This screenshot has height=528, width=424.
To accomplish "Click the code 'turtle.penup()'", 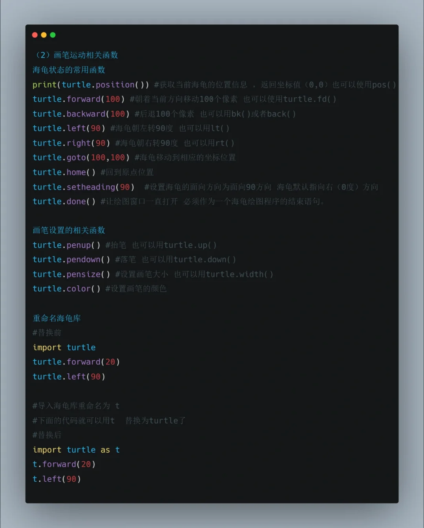I will [66, 245].
